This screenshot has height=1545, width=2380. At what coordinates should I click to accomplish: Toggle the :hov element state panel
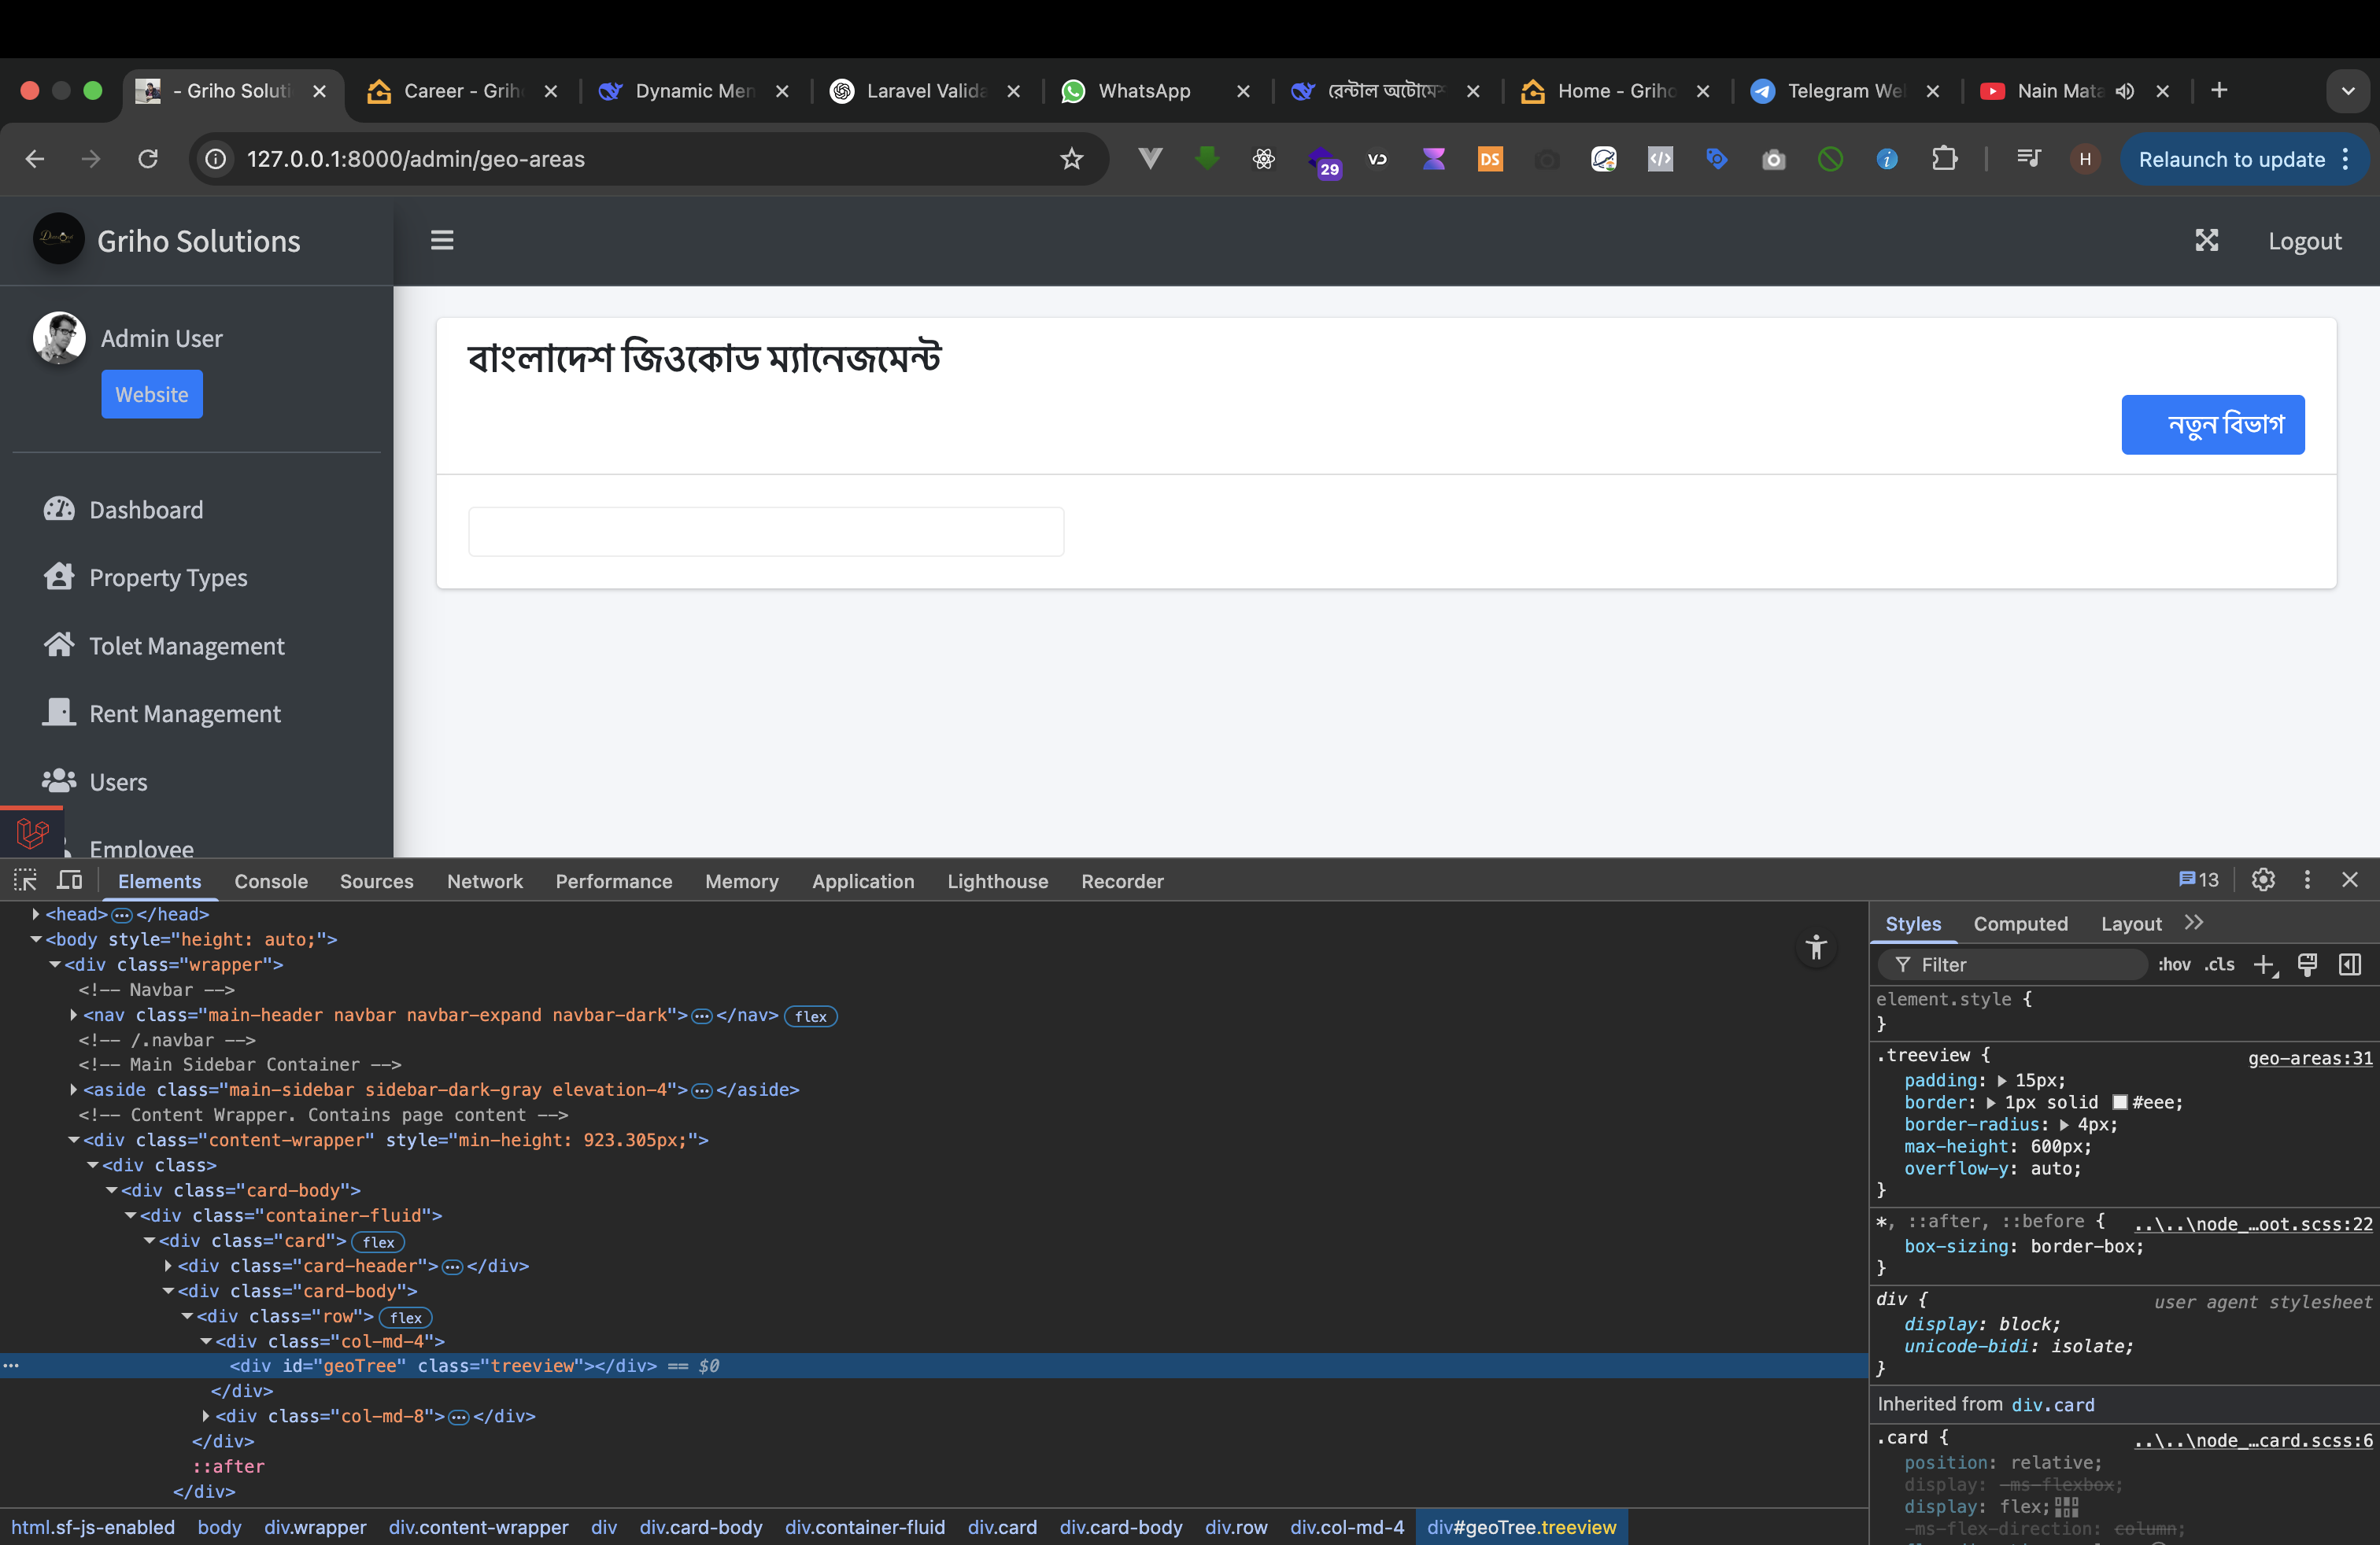coord(2173,964)
